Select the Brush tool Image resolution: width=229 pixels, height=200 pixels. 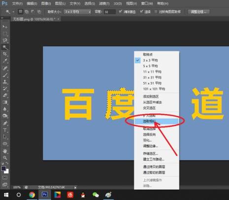coord(5,75)
